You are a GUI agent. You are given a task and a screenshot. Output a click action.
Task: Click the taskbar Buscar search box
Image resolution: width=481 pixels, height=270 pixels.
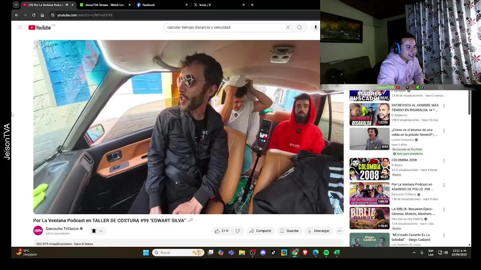click(x=178, y=252)
